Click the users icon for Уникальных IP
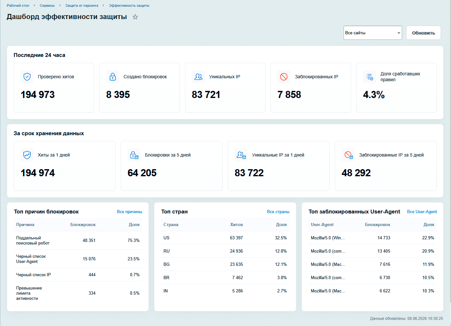The image size is (451, 326). 198,77
